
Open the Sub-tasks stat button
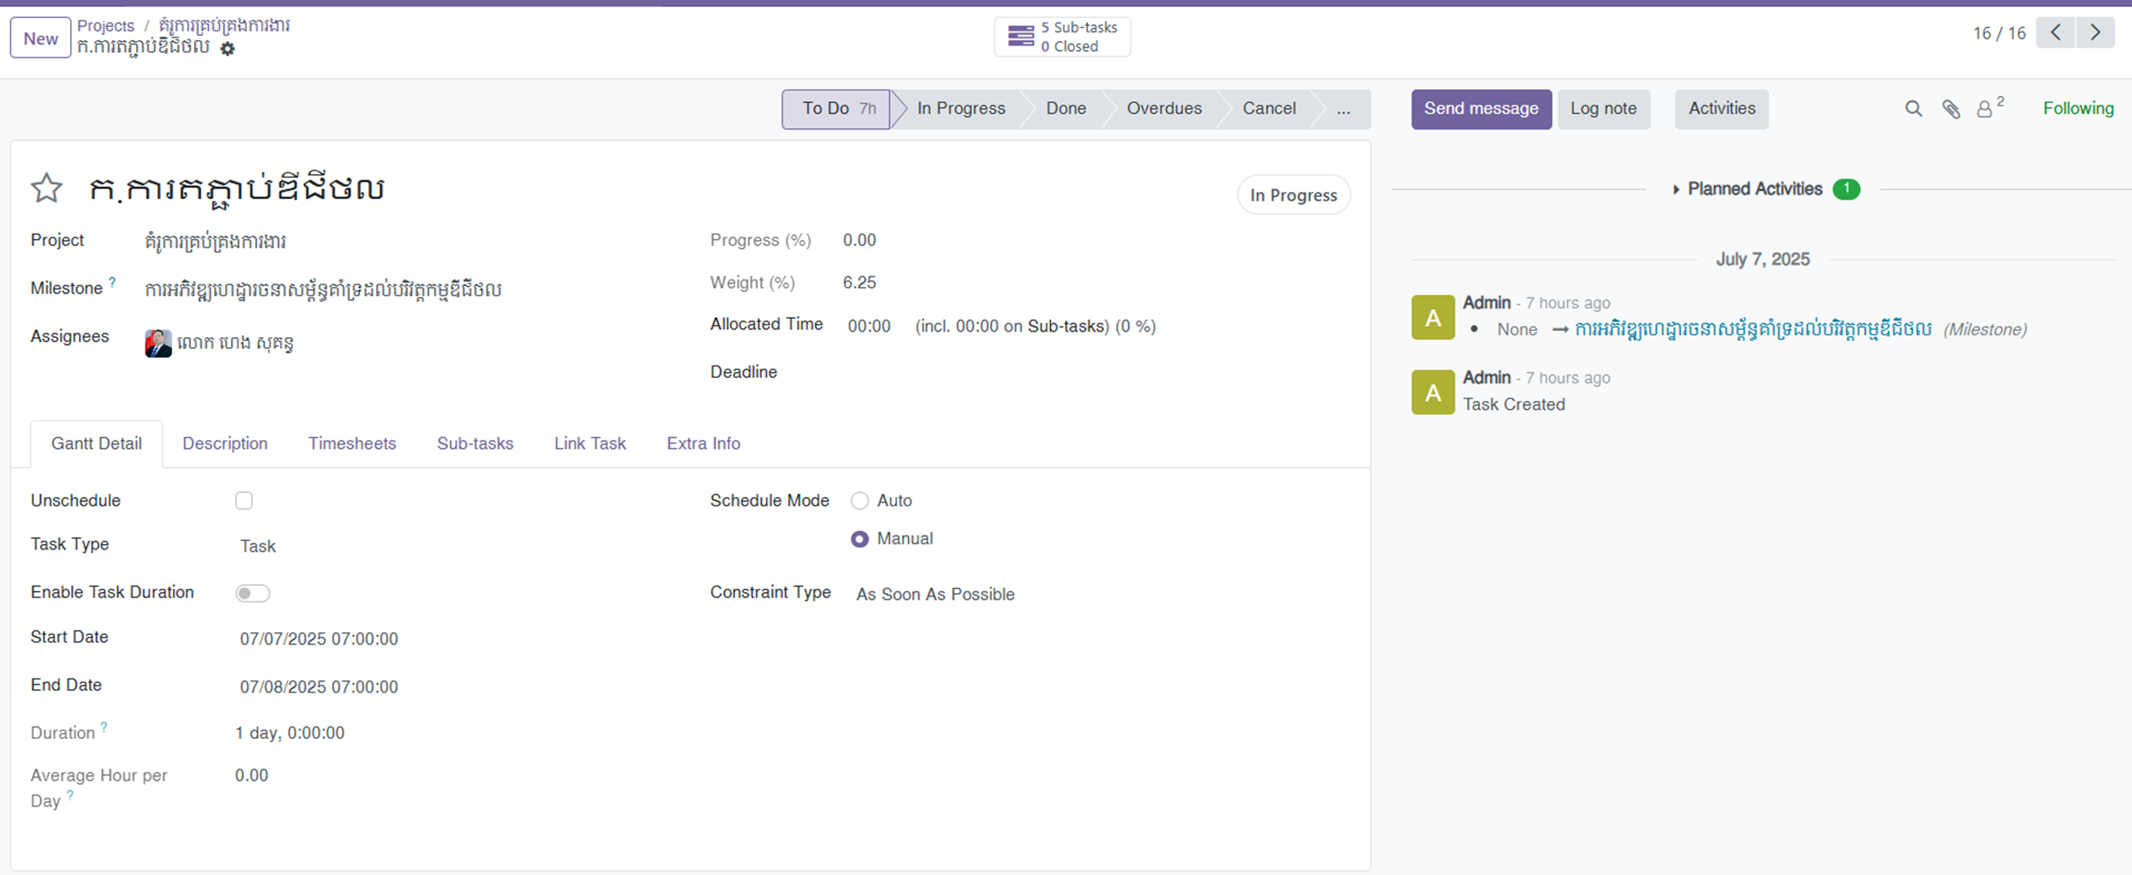(x=1062, y=37)
